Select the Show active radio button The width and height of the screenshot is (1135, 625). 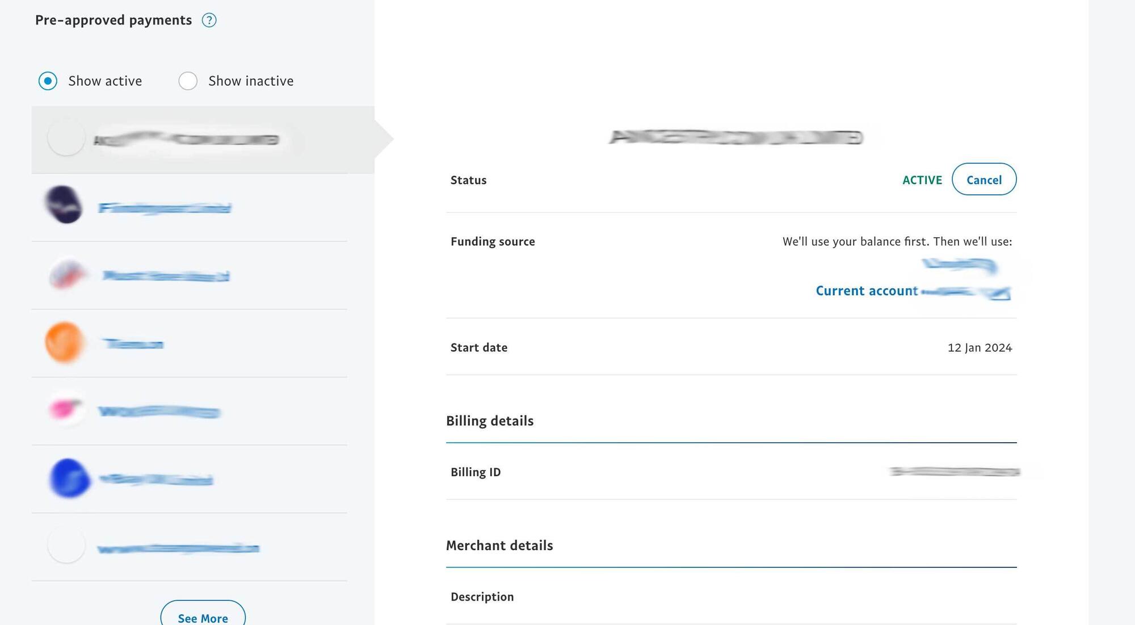48,81
